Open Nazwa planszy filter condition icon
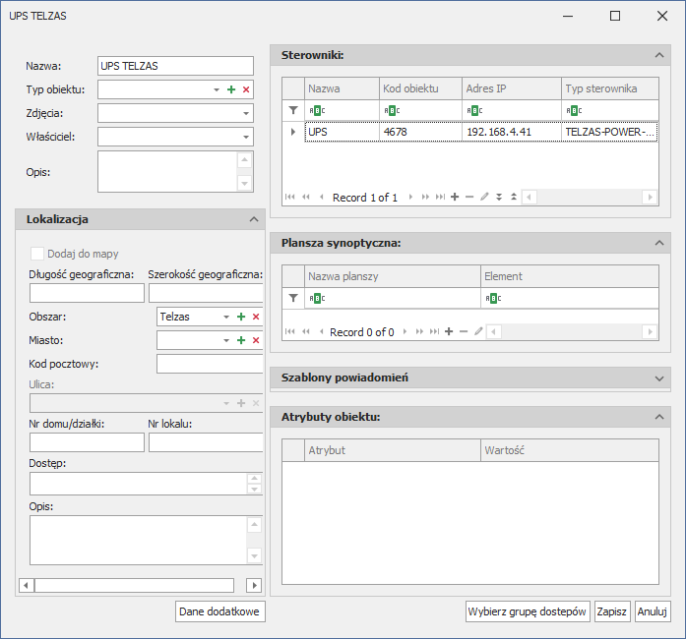 [317, 299]
